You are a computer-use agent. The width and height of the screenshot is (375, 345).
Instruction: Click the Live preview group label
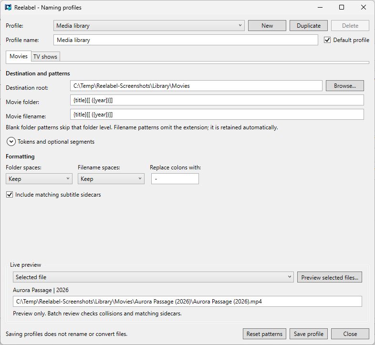pyautogui.click(x=26, y=265)
